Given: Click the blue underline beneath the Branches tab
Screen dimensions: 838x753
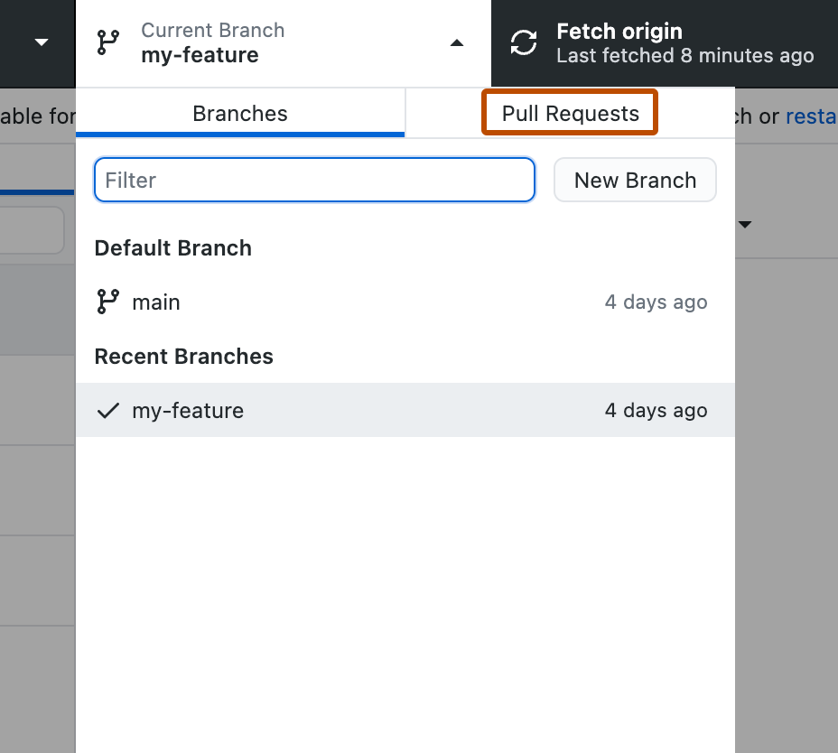Looking at the screenshot, I should (239, 134).
